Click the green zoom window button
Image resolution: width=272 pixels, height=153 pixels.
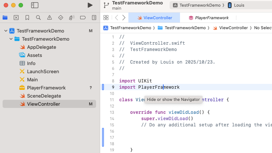(x=21, y=5)
